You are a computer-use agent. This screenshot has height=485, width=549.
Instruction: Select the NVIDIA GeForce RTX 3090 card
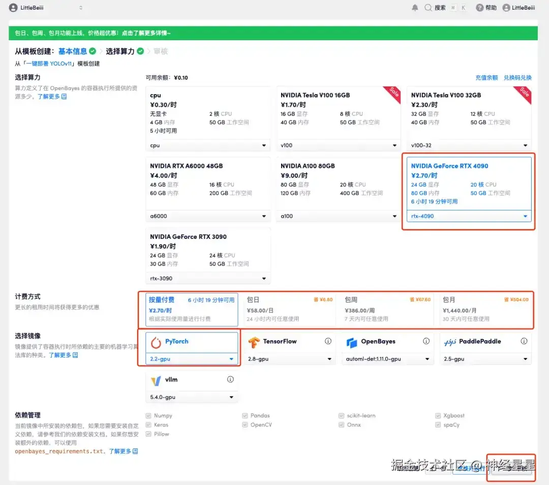tap(208, 256)
